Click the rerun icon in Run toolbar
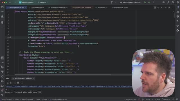The height and width of the screenshot is (101, 180). point(8,83)
